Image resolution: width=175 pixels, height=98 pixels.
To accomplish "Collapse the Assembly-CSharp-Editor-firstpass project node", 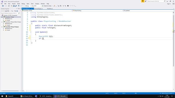I will click(x=2, y=22).
